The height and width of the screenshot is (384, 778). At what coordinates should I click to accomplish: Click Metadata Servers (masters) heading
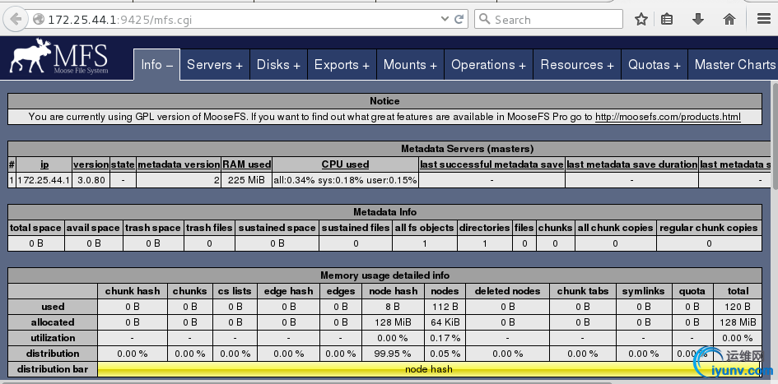pyautogui.click(x=467, y=149)
